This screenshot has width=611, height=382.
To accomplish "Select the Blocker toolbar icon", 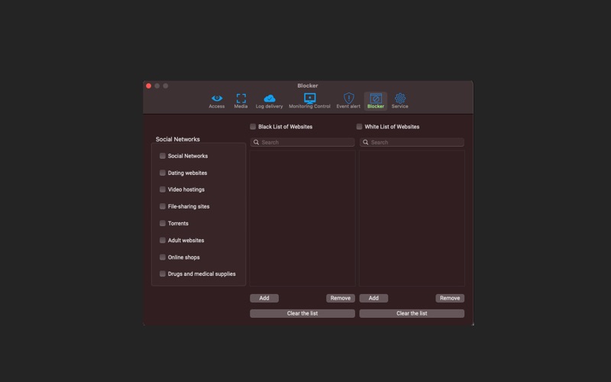I will [x=376, y=99].
